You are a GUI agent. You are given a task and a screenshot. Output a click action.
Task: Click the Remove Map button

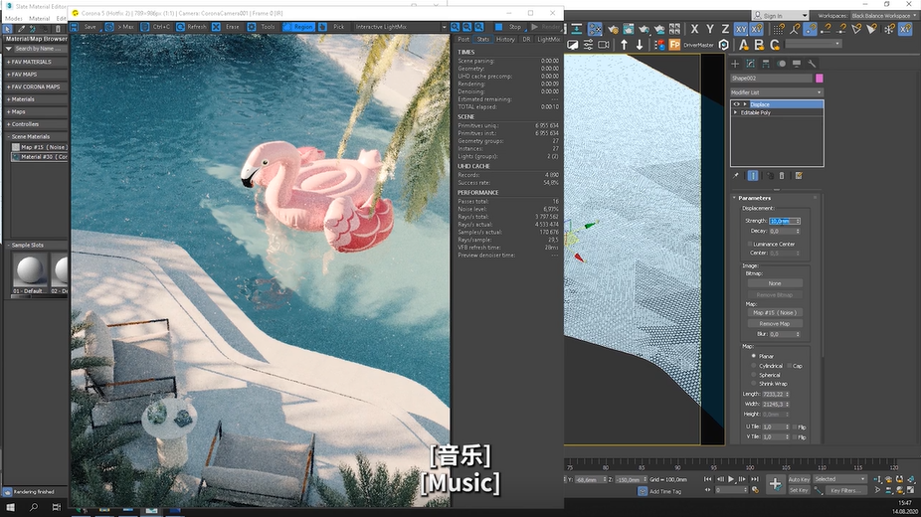tap(775, 324)
